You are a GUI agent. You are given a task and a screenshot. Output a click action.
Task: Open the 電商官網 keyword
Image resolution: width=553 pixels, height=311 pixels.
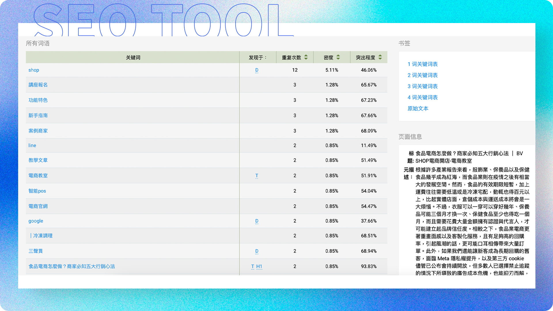[x=38, y=206]
